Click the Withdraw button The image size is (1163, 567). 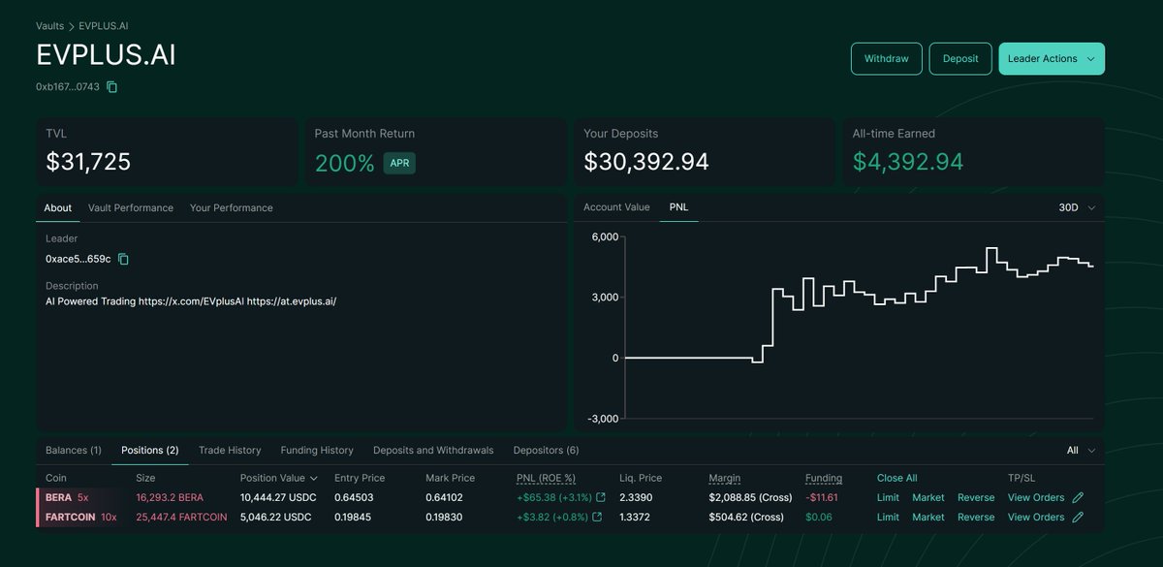[x=886, y=58]
